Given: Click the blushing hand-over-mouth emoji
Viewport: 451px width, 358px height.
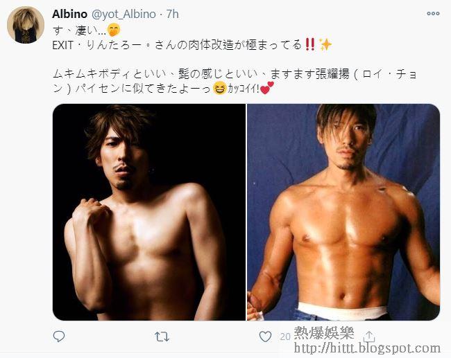Looking at the screenshot, I should click(x=113, y=30).
